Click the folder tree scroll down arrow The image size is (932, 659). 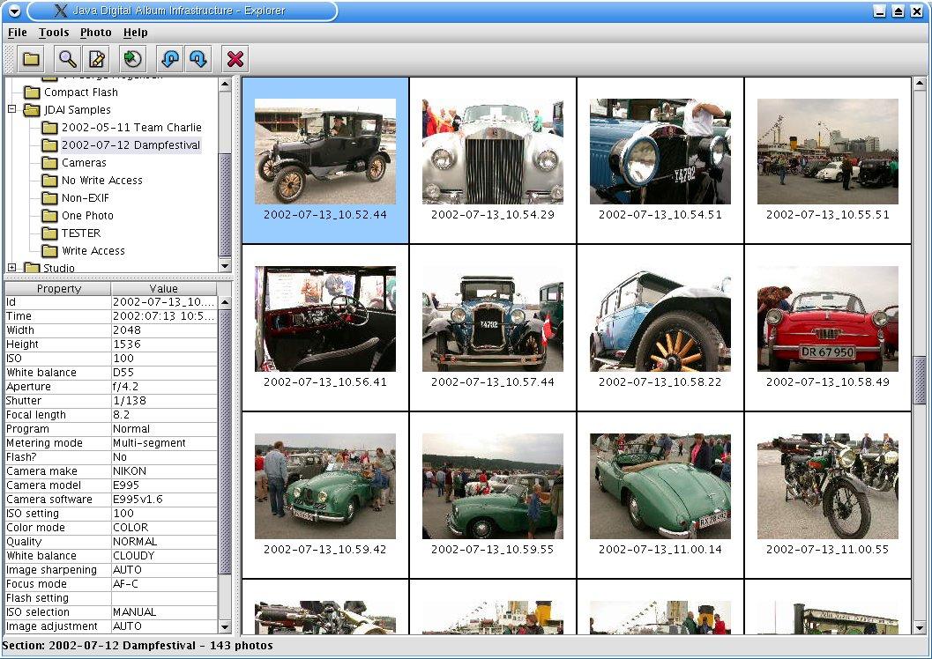(x=225, y=265)
